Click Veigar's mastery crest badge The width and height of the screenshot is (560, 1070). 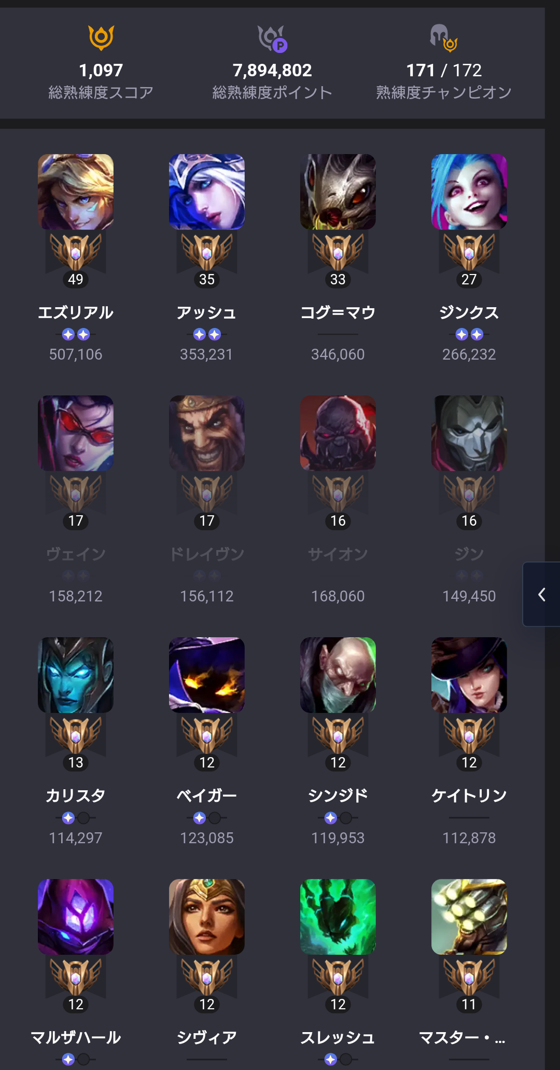pyautogui.click(x=207, y=735)
